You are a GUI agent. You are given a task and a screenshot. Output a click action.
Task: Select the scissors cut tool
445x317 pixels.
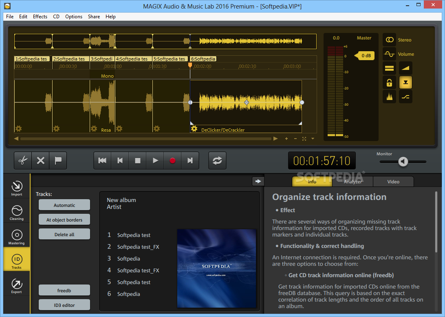[23, 161]
